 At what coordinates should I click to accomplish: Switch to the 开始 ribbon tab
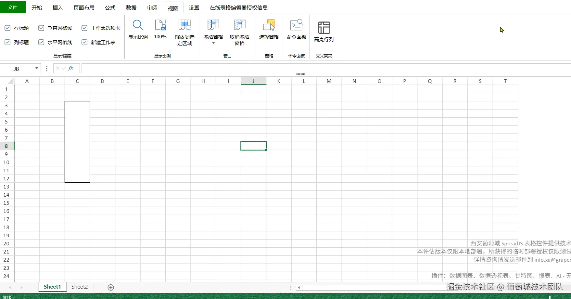tap(37, 7)
